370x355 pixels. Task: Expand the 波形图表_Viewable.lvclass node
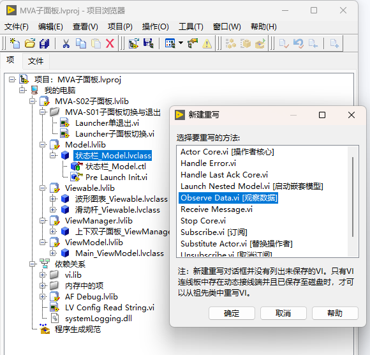click(x=53, y=199)
